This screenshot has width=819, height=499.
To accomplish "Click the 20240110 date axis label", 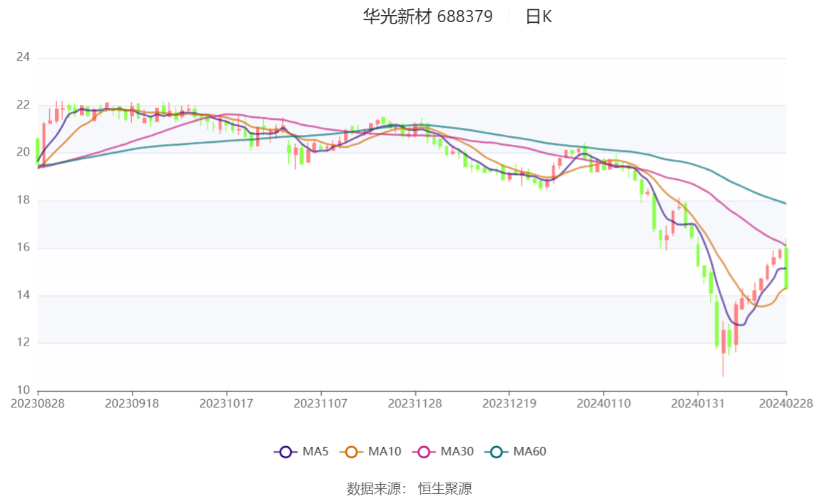I will point(604,404).
